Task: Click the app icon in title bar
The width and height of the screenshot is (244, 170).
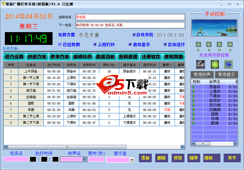Action: click(x=3, y=4)
